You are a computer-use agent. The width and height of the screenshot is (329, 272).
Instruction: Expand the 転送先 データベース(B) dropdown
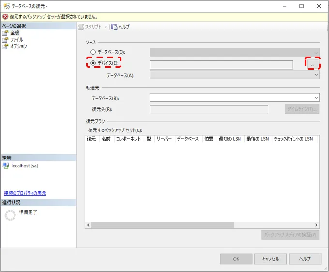click(x=316, y=98)
